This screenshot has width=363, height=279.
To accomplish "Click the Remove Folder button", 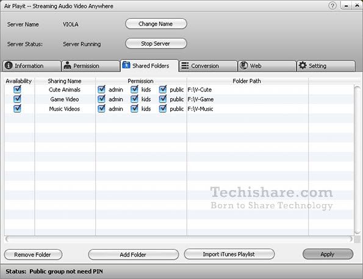I will pyautogui.click(x=33, y=255).
